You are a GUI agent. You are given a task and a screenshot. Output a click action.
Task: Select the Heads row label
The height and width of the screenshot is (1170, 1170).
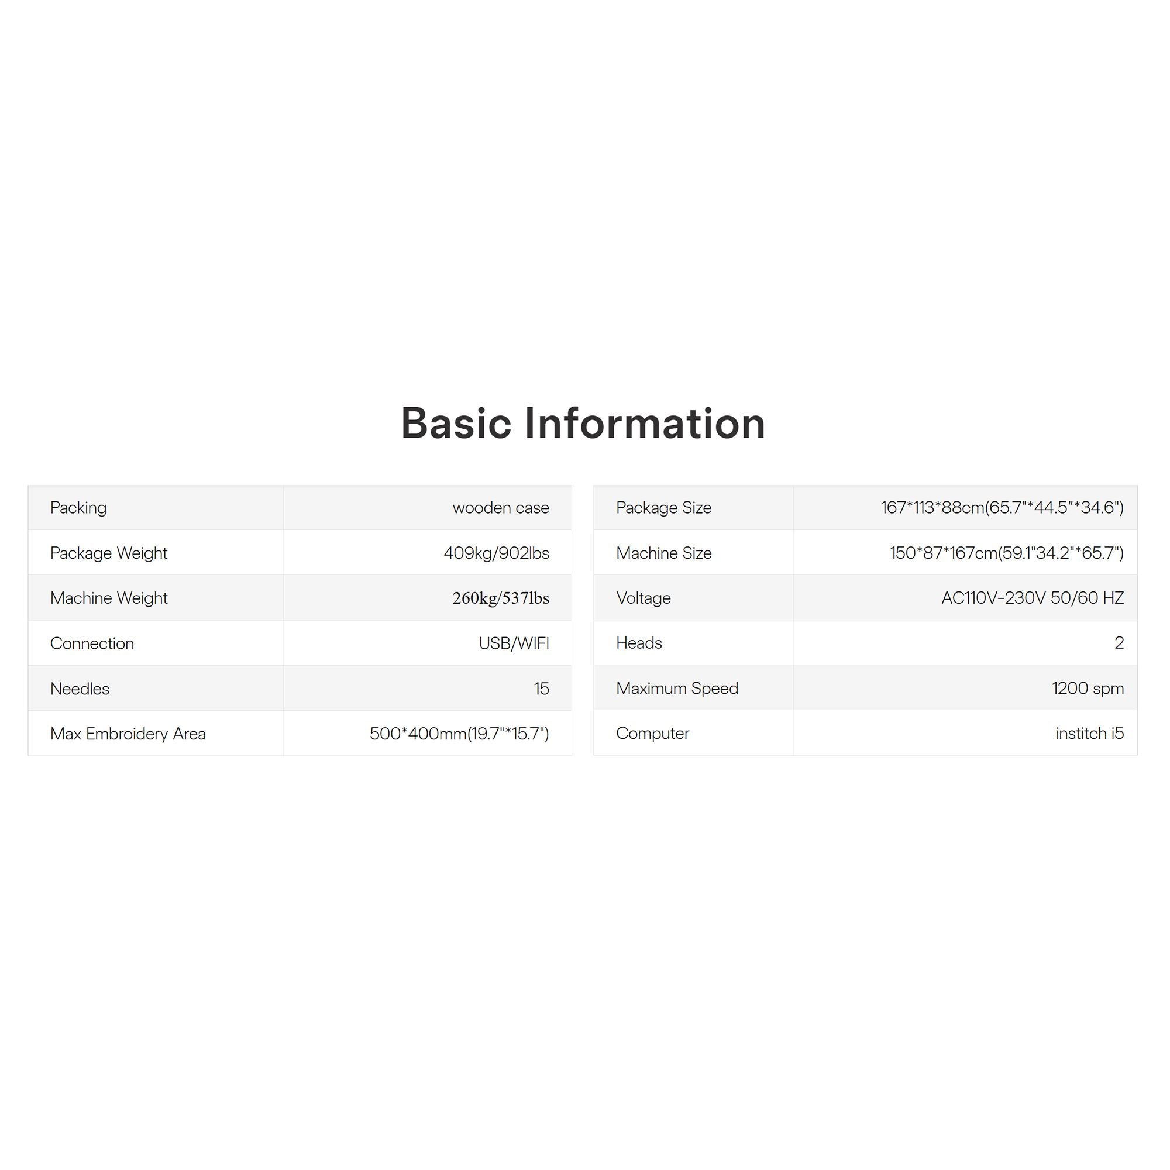[x=638, y=642]
